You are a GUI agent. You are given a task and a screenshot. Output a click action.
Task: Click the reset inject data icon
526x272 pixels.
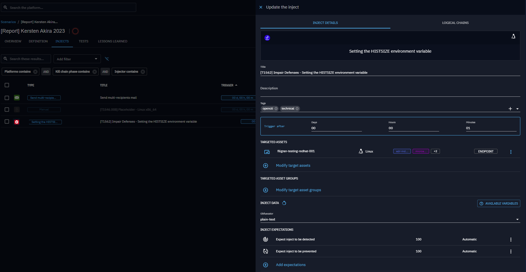pos(284,203)
